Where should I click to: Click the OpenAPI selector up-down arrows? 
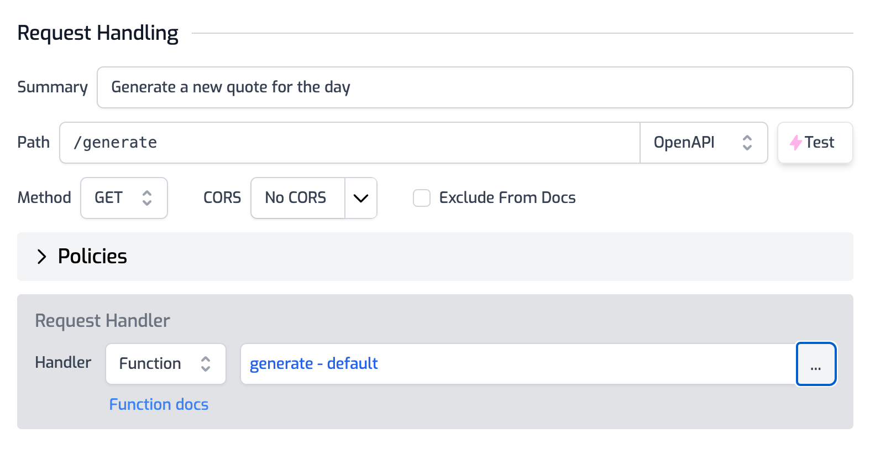pos(747,143)
